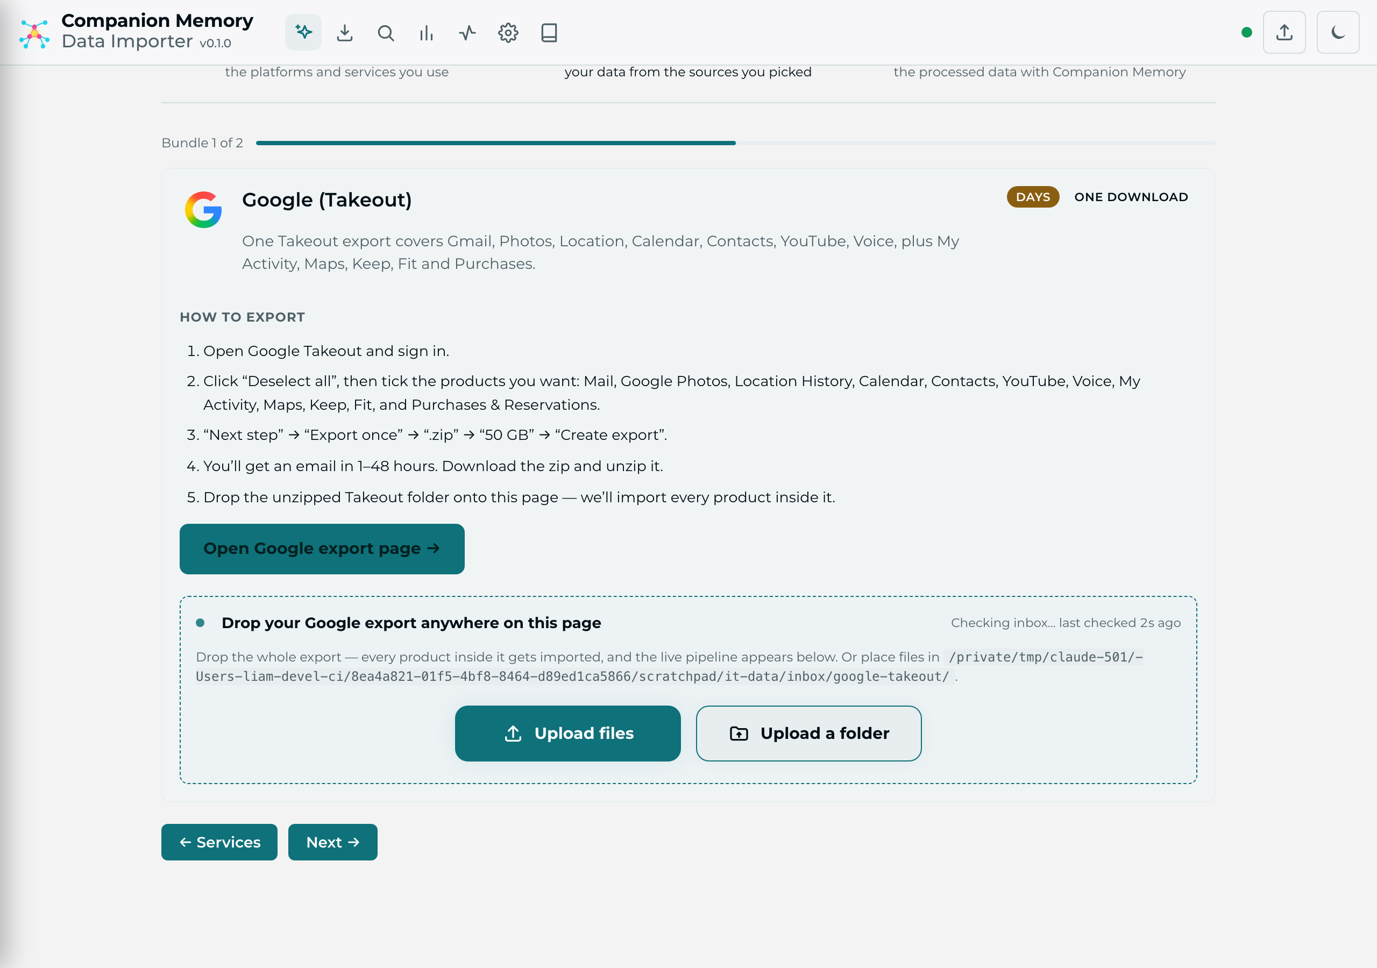1377x968 pixels.
Task: Click the HOW TO EXPORT heading
Action: 242,317
